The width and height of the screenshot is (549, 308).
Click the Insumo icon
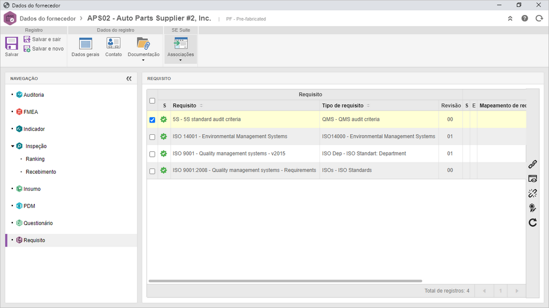coord(19,189)
